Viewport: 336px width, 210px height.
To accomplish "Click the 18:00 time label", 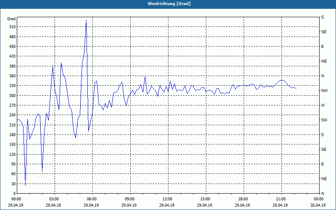I will tap(244, 199).
